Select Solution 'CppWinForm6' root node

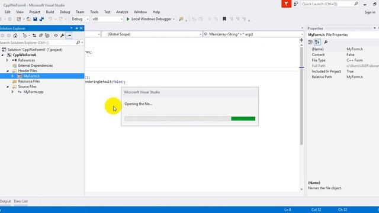click(35, 50)
